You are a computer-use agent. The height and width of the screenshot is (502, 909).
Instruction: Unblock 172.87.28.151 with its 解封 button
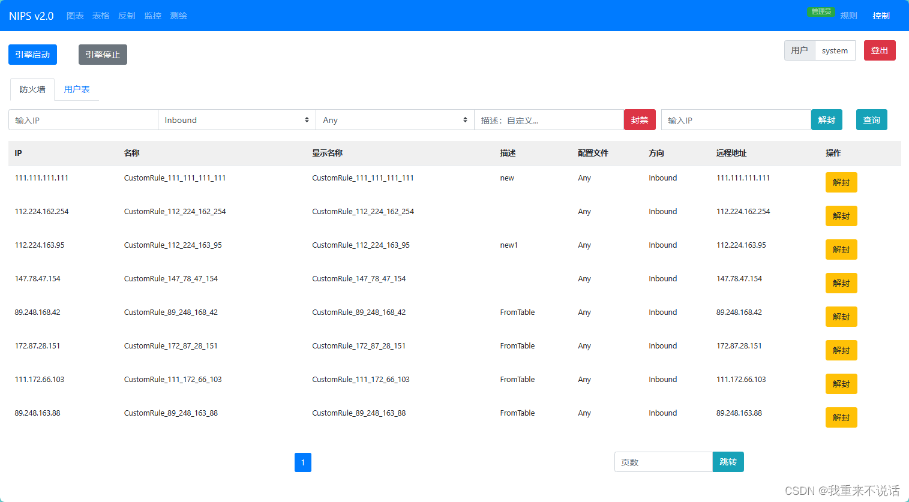tap(841, 350)
